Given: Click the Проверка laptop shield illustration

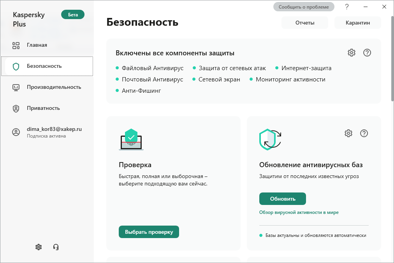Looking at the screenshot, I should coord(131,139).
